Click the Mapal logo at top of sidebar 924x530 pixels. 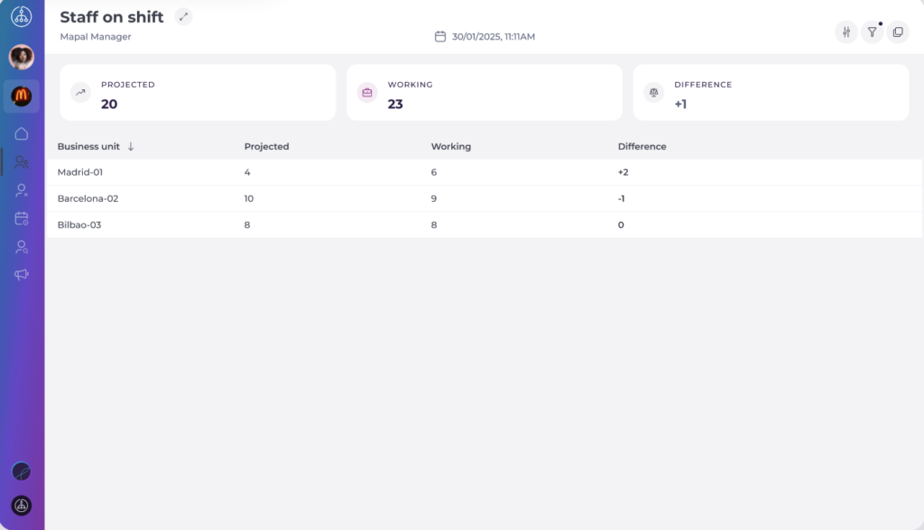tap(22, 16)
